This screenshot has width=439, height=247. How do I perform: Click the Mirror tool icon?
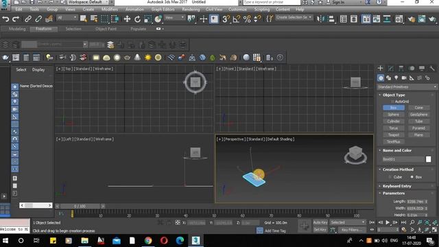click(x=320, y=19)
